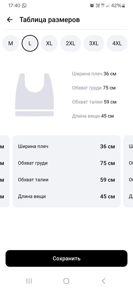The height and width of the screenshot is (289, 133).
Task: Tap Сохранить button to save
Action: [66, 259]
